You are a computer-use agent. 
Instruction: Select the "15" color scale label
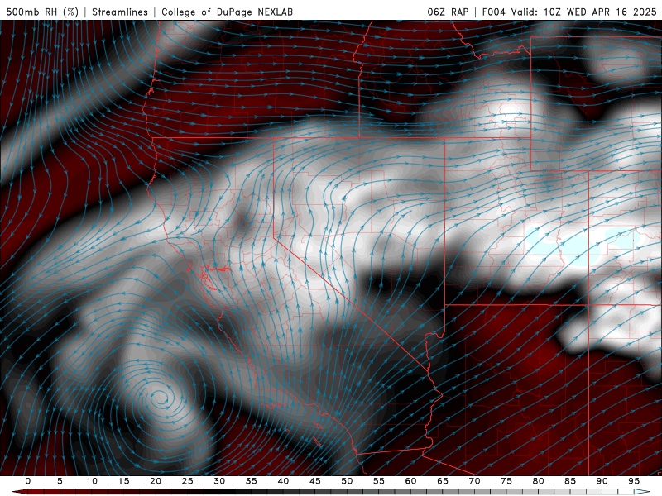(123, 481)
